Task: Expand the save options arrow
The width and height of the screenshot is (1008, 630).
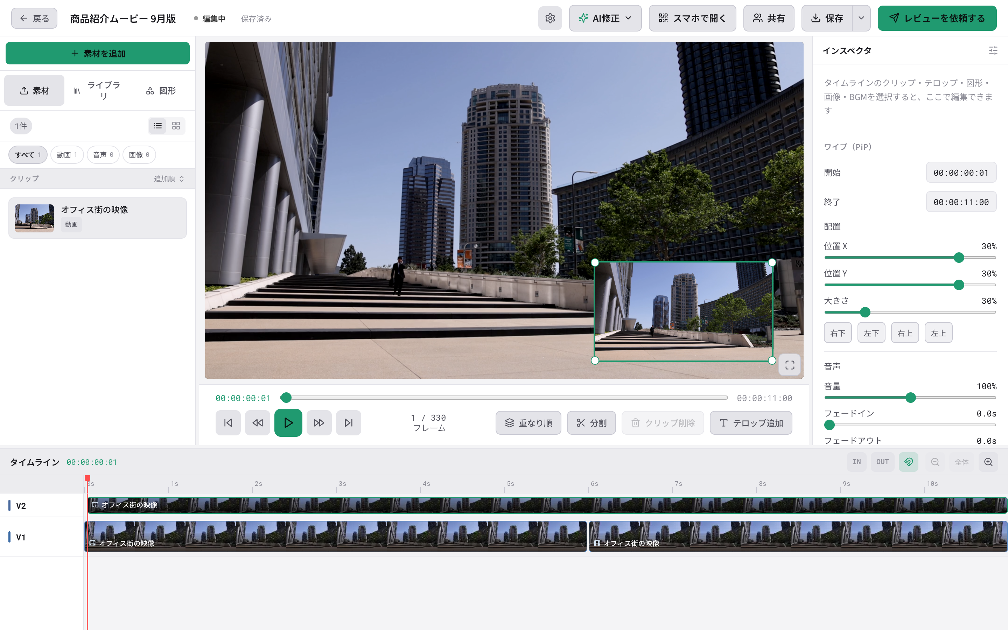Action: coord(861,18)
